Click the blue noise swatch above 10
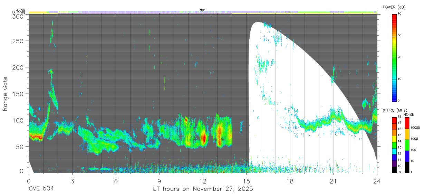 [x=407, y=156]
